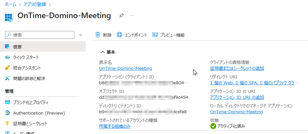Go to アプリの登録 breadcrumb
This screenshot has height=134, width=308.
click(35, 4)
